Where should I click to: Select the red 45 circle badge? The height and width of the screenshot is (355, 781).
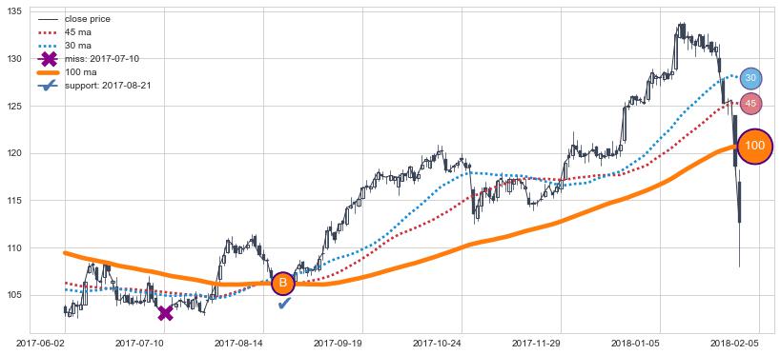[x=750, y=104]
